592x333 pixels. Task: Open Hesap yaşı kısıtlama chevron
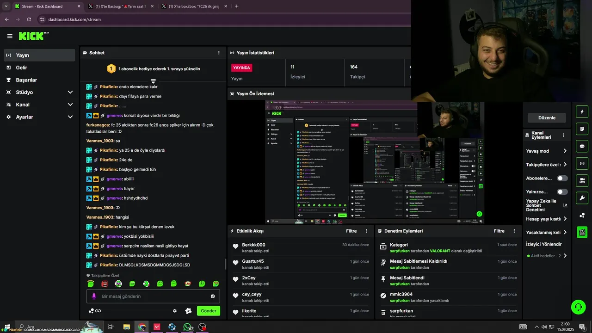(x=565, y=219)
